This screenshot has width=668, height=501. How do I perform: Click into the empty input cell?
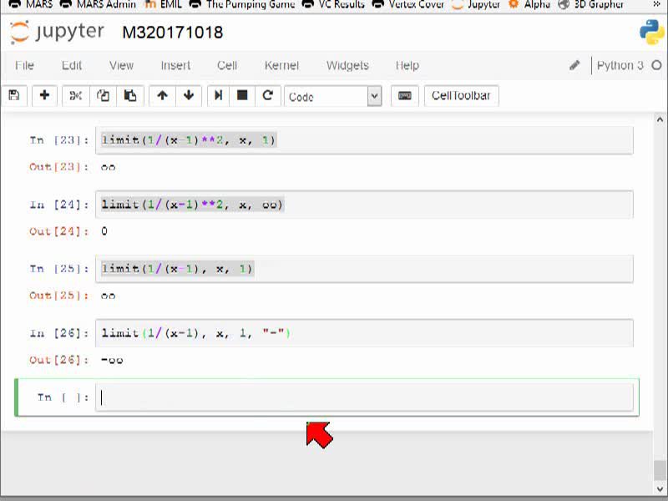pyautogui.click(x=364, y=397)
